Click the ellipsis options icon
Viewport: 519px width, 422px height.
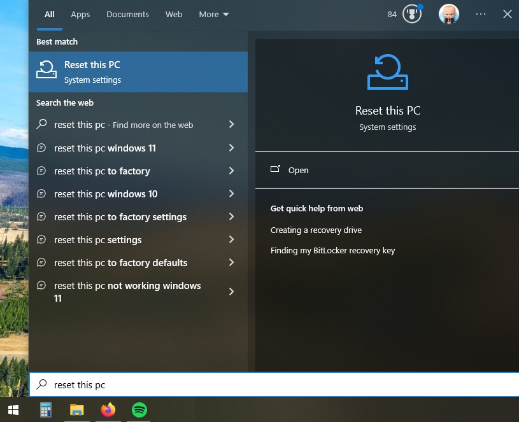pyautogui.click(x=480, y=13)
